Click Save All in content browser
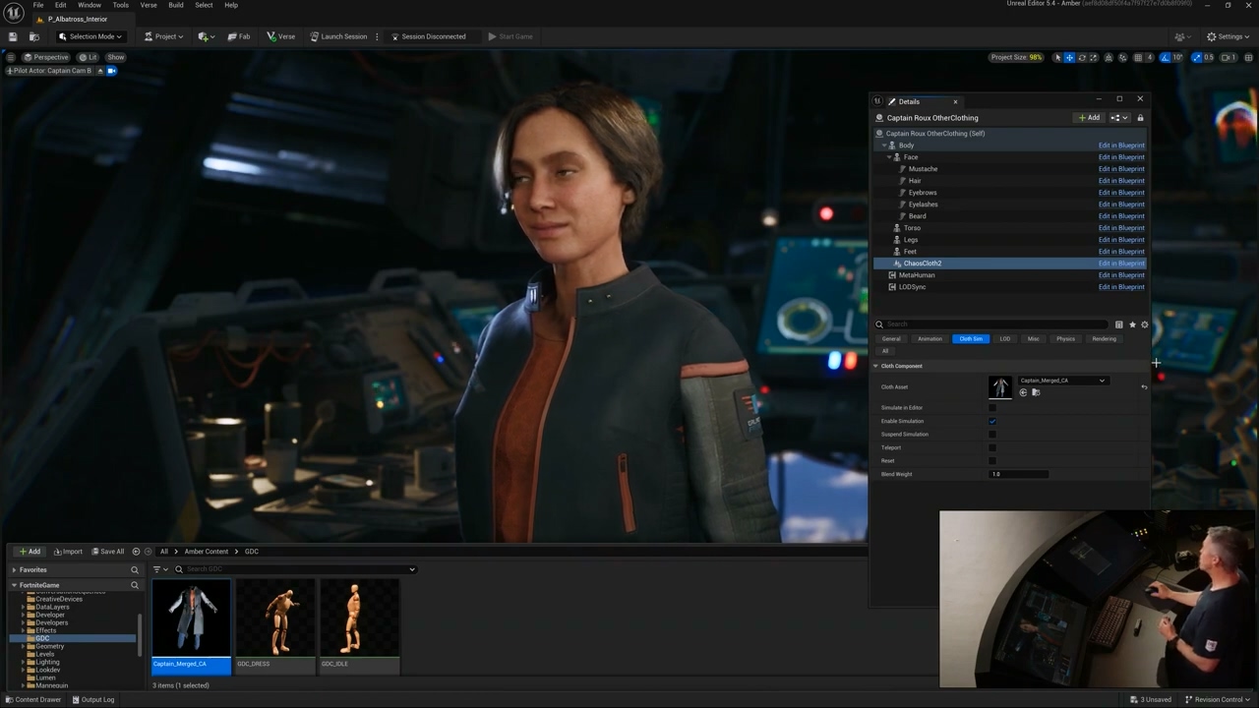Image resolution: width=1259 pixels, height=708 pixels. (x=107, y=552)
